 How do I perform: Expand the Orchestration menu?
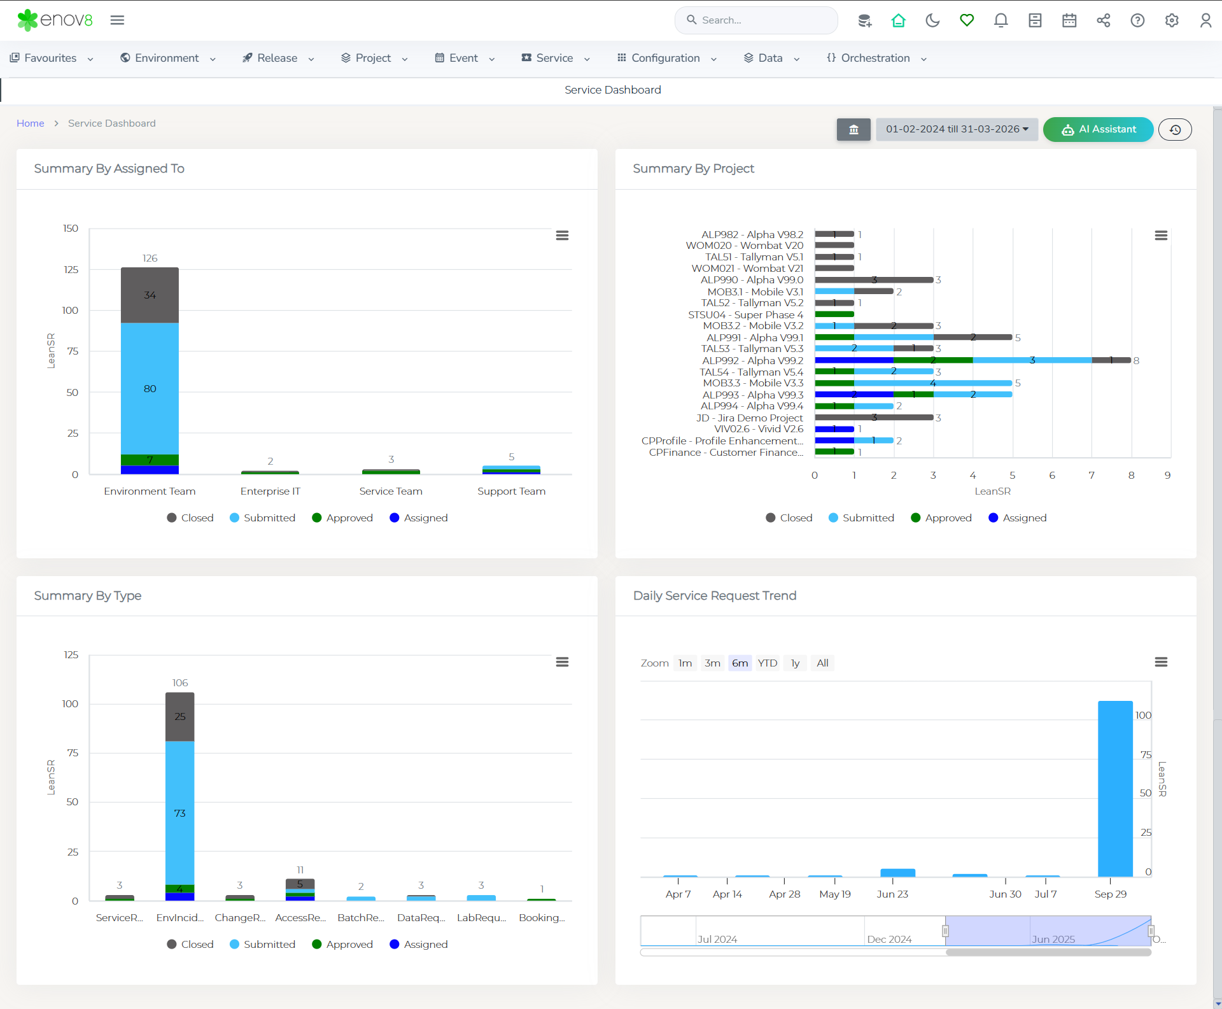876,58
